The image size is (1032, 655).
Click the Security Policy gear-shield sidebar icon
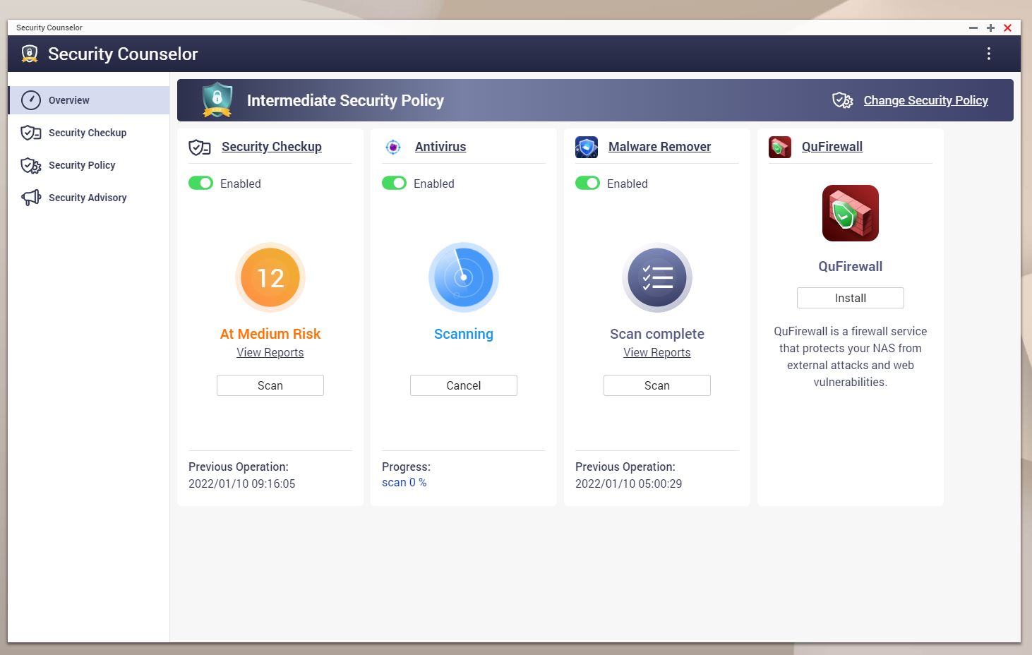30,165
